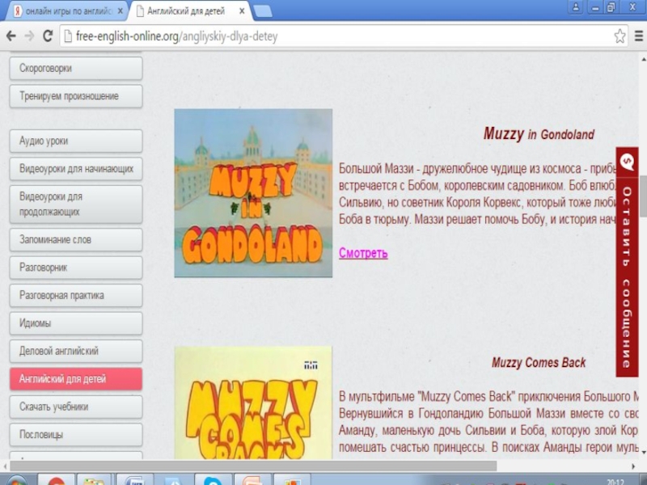Click the 'Muzzy Comes Back' heading

(x=539, y=362)
